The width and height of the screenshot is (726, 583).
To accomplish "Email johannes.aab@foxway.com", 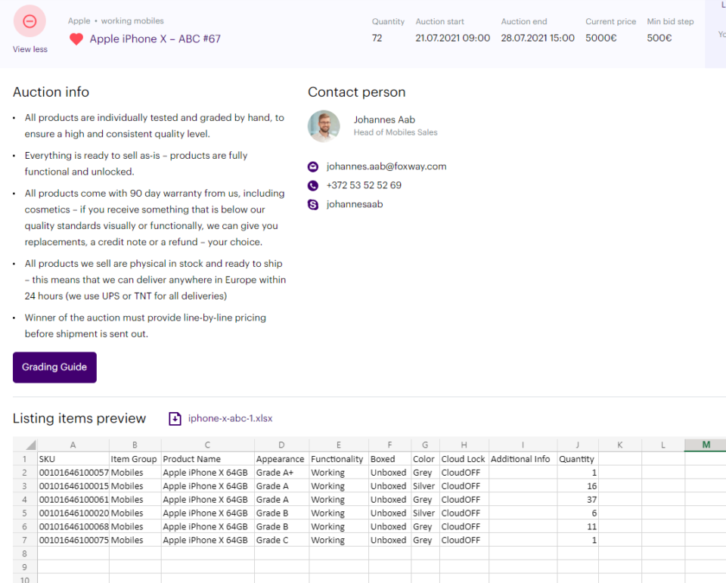I will (386, 166).
